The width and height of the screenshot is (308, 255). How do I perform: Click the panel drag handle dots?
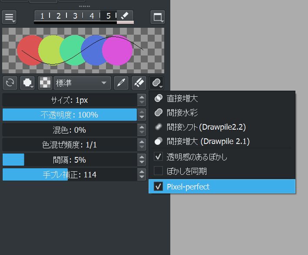tap(84, 6)
